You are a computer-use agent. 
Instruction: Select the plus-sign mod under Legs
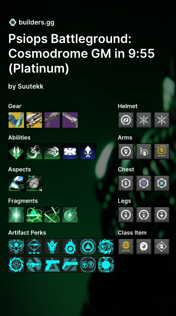coord(162,215)
